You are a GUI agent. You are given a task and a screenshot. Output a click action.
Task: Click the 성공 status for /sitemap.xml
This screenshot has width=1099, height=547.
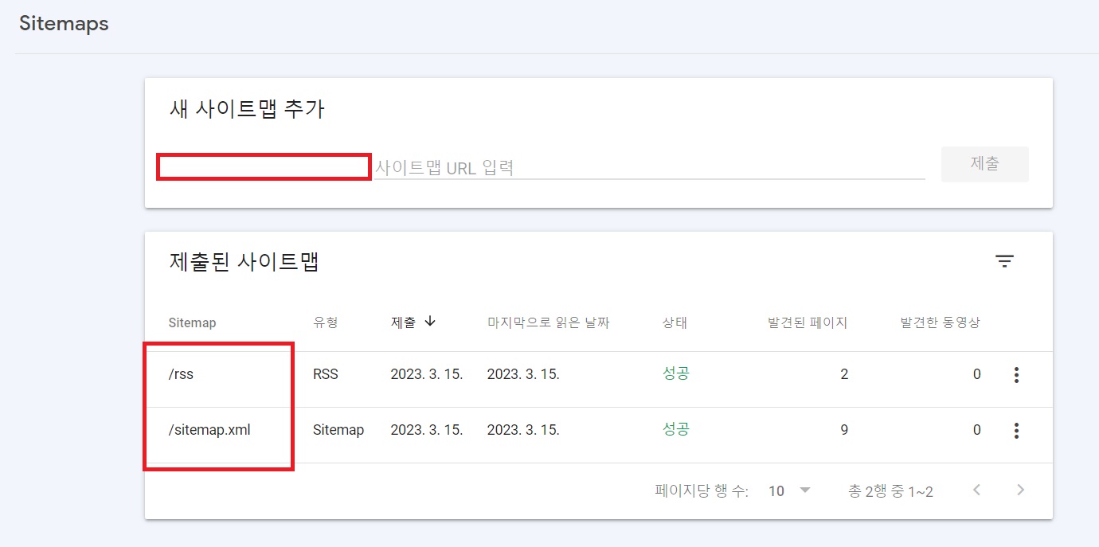pyautogui.click(x=676, y=429)
